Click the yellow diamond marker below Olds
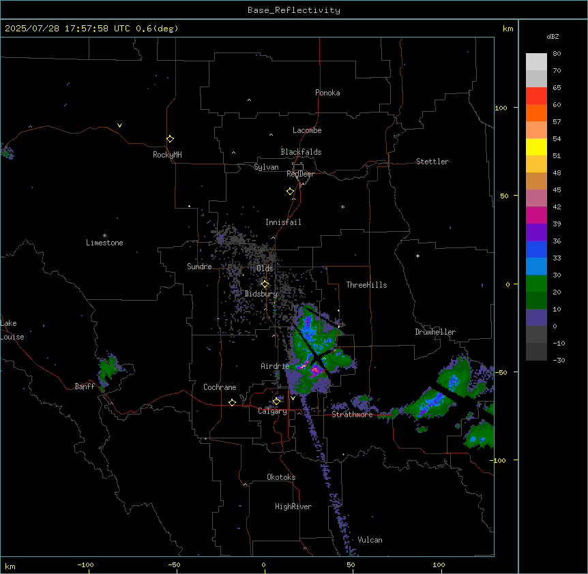Viewport: 588px width, 574px height. tap(265, 284)
